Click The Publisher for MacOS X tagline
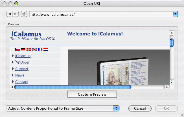The height and width of the screenshot is (117, 184). point(33,39)
